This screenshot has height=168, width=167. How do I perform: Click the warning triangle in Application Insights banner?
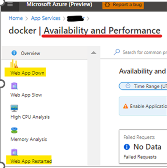126,106
